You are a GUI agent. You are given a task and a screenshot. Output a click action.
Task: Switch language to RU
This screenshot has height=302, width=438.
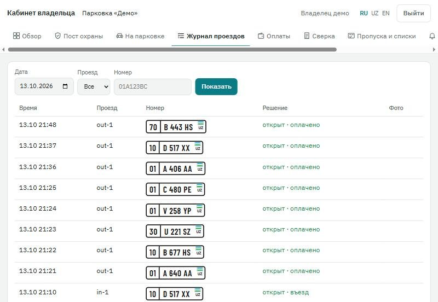pyautogui.click(x=364, y=13)
